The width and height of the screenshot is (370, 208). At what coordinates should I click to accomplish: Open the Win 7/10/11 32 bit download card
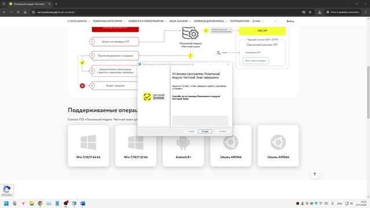tap(136, 146)
